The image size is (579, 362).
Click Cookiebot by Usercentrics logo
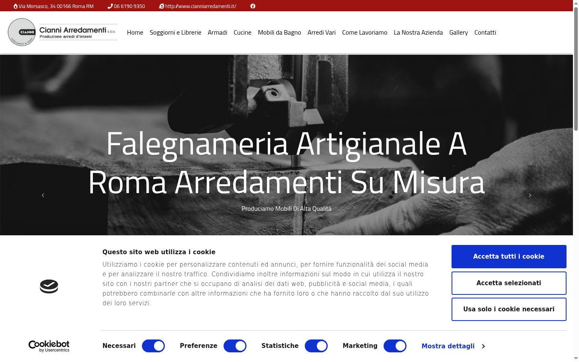pos(49,346)
